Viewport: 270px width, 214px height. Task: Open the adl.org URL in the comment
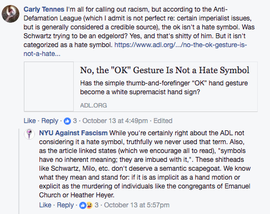[135, 49]
